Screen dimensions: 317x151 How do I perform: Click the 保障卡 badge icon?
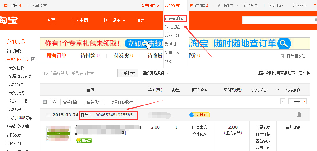[84, 140]
